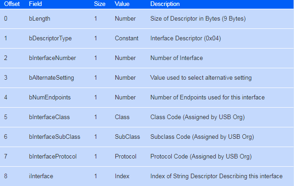The height and width of the screenshot is (186, 294).
Task: Click 'Value used to select alternative setting'
Action: (201, 78)
